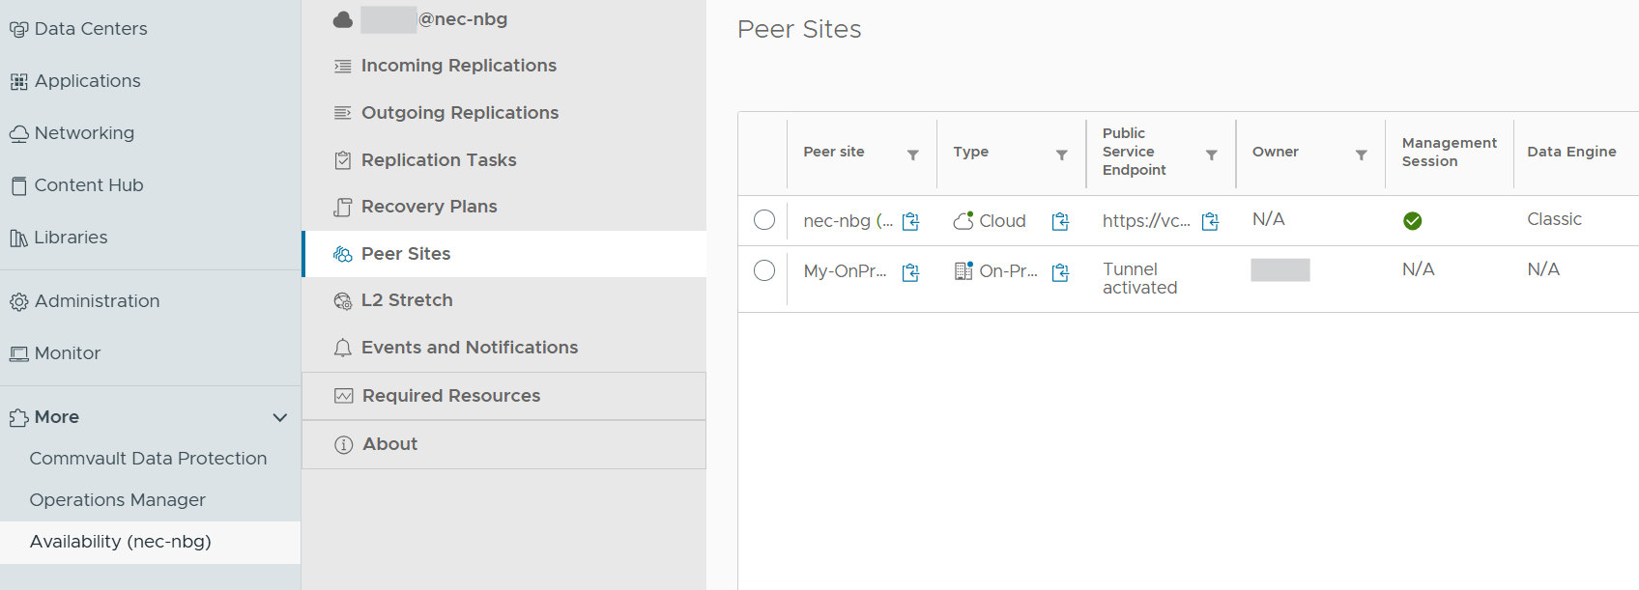1639x590 pixels.
Task: Click the Tunnel activated endpoint cell
Action: (x=1139, y=278)
